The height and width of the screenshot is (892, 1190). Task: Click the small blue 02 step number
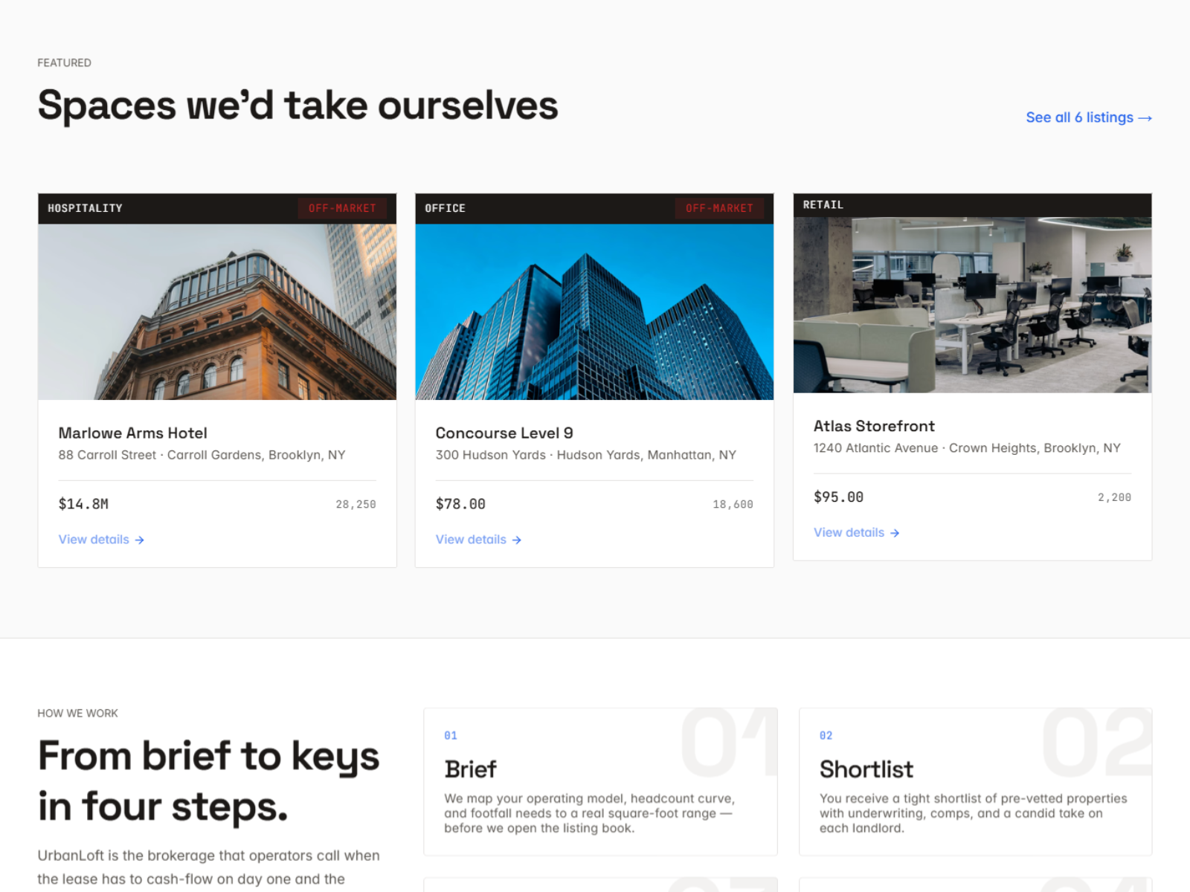[826, 736]
